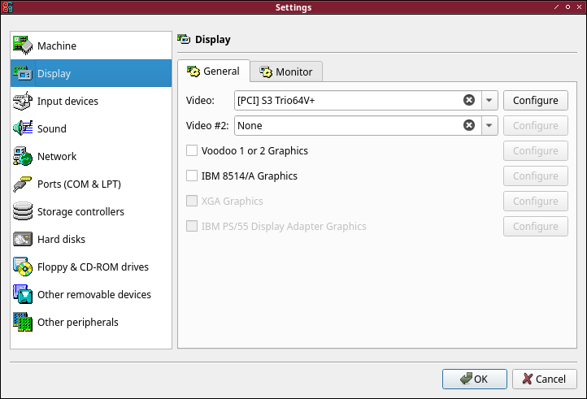Enable IBM 8514/A Graphics checkbox
This screenshot has width=587, height=399.
pyautogui.click(x=192, y=176)
